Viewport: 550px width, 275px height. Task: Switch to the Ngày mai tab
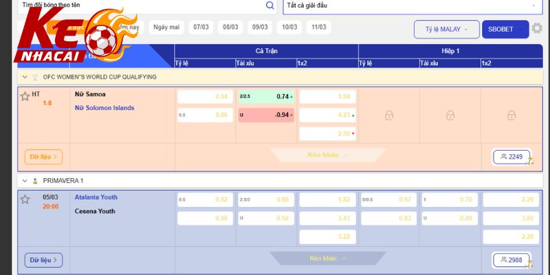point(166,27)
